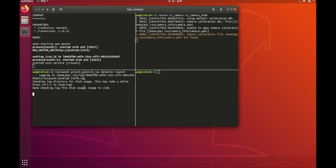Image resolution: width=336 pixels, height=168 pixels.
Task: Click 'Checking log directory for disk usage' line
Action: point(81,82)
